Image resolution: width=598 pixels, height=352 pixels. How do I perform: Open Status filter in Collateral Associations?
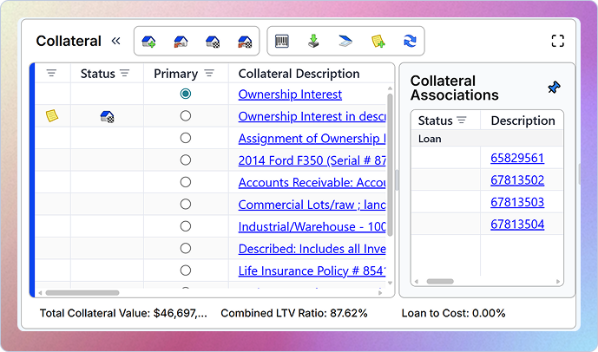[462, 121]
